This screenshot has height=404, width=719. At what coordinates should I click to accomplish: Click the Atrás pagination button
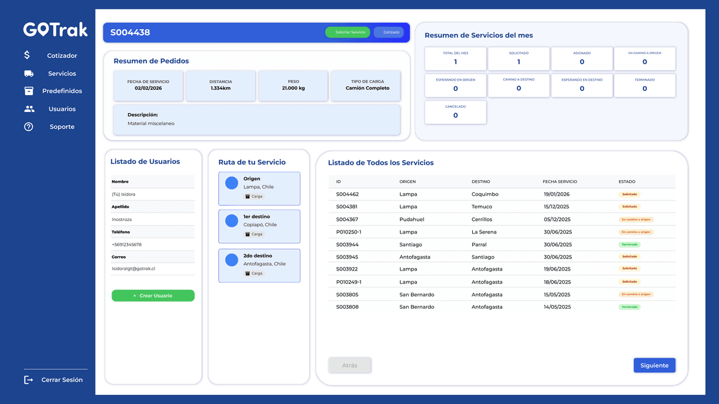point(350,365)
